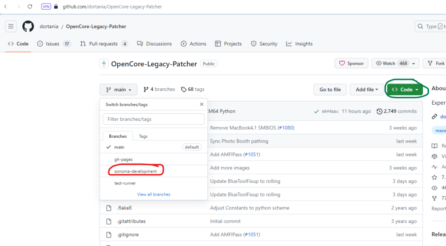The height and width of the screenshot is (246, 446).
Task: Open the 2,749 commits history link
Action: [396, 111]
